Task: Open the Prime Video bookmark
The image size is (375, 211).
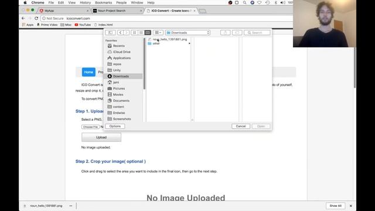Action: (47, 25)
